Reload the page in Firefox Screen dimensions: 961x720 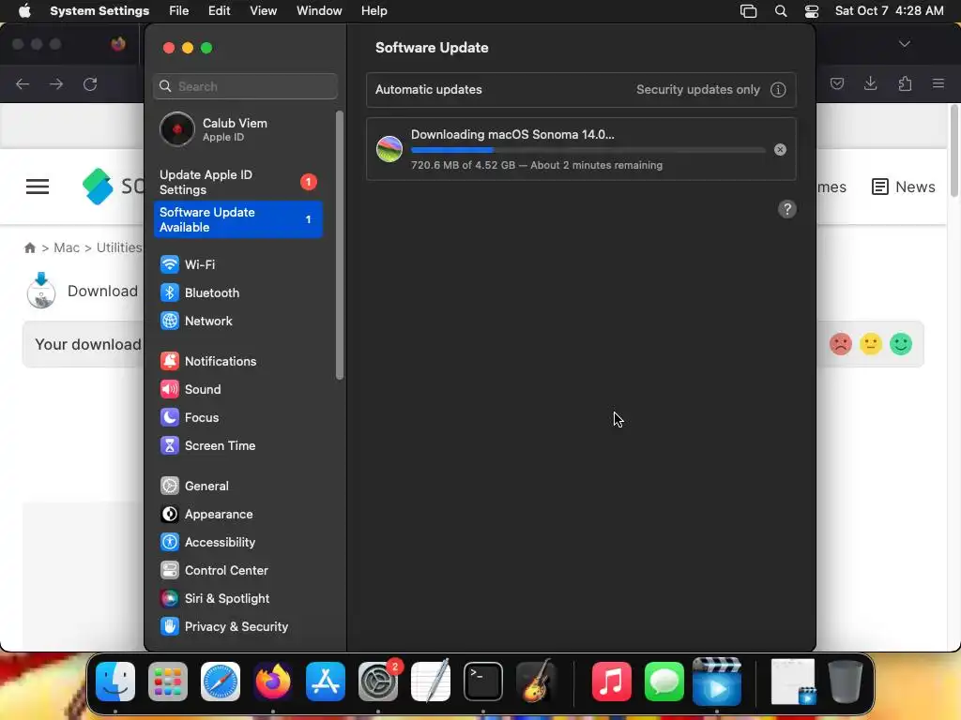point(90,83)
